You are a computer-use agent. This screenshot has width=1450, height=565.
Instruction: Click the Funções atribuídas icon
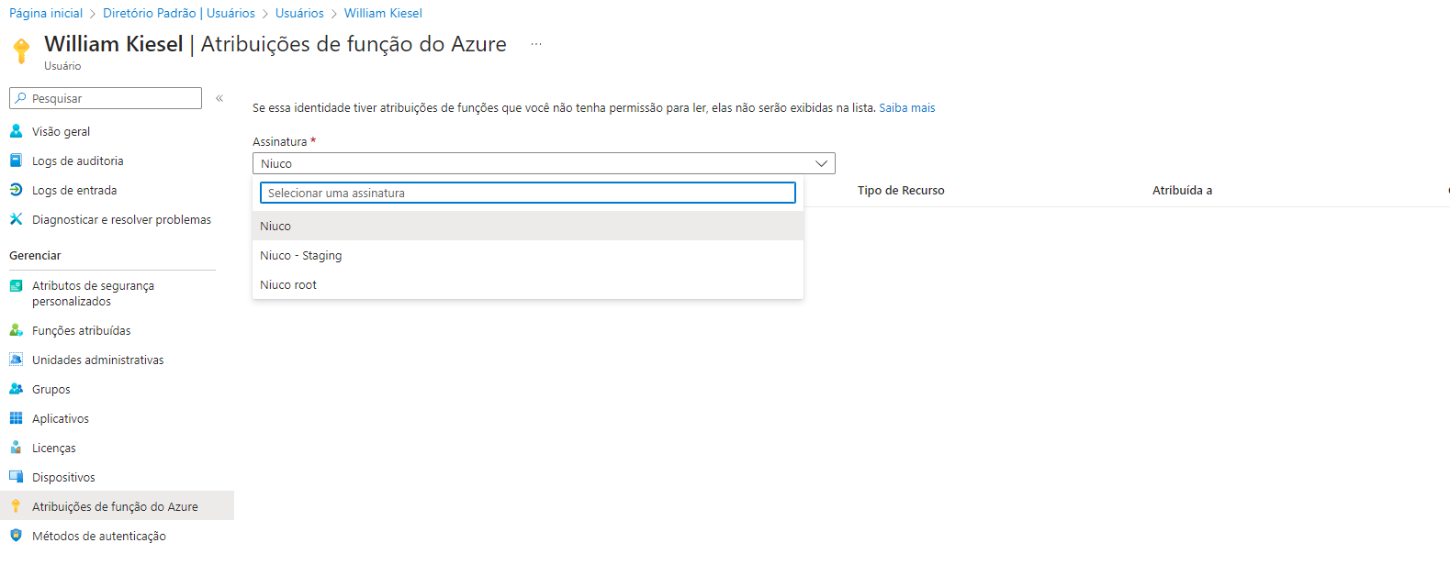(x=16, y=330)
